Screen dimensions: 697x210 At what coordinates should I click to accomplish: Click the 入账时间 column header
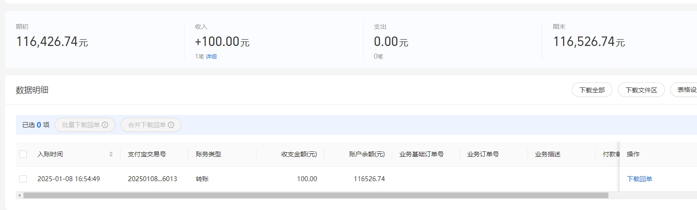(50, 154)
